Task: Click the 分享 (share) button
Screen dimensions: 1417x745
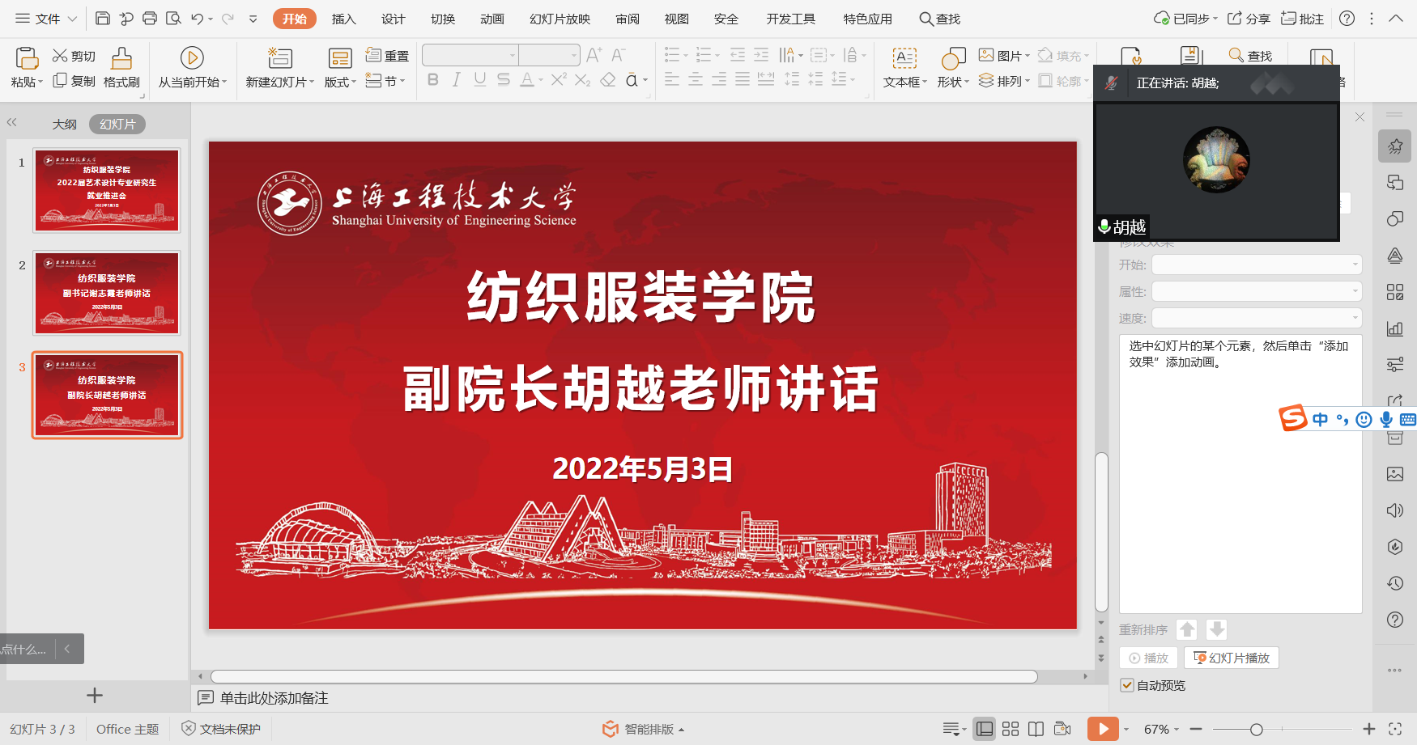Action: point(1249,19)
